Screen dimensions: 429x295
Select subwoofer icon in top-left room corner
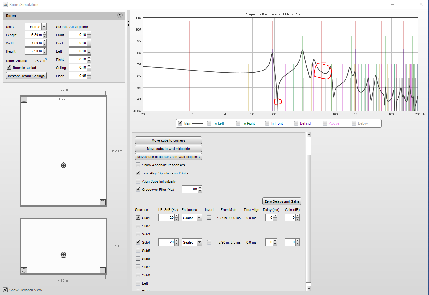[x=24, y=99]
